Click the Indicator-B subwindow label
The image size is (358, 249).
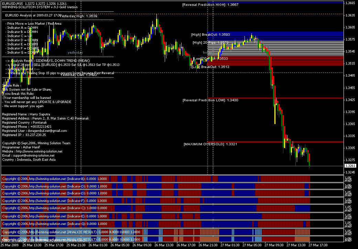(x=55, y=179)
